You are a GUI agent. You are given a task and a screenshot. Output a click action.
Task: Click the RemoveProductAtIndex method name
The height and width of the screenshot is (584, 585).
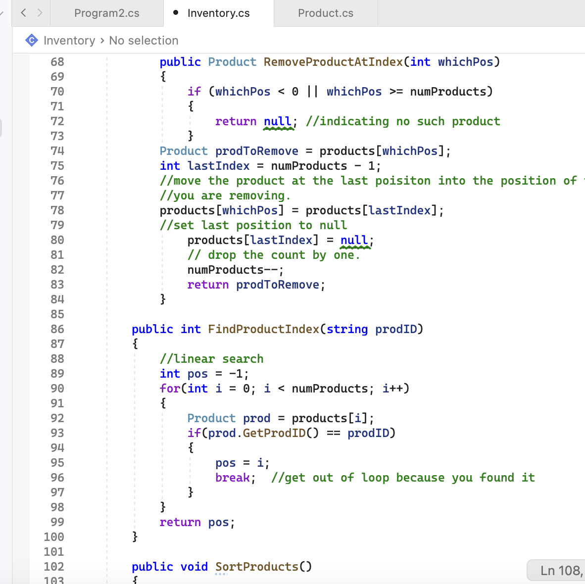[x=333, y=61]
